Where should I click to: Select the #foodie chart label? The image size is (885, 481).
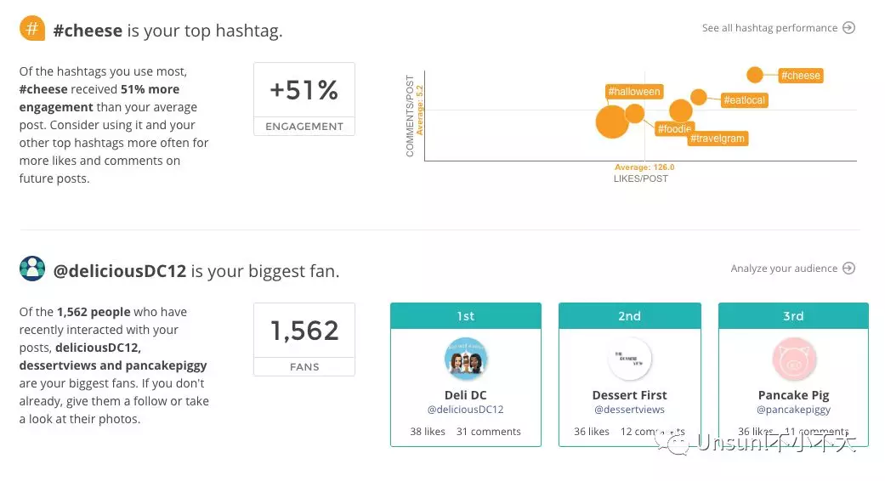tap(674, 129)
